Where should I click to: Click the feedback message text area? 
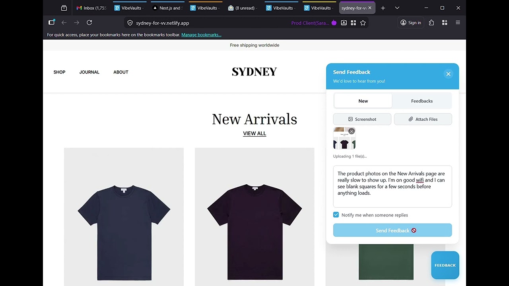tap(392, 186)
